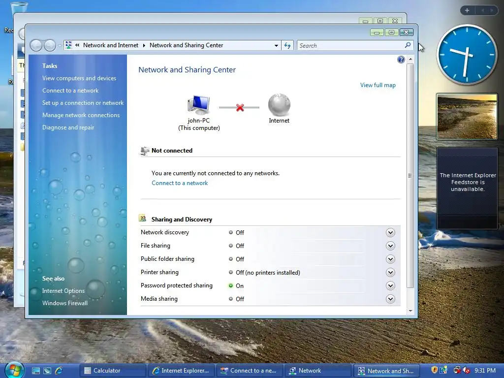Expand the Public folder sharing settings

(390, 259)
